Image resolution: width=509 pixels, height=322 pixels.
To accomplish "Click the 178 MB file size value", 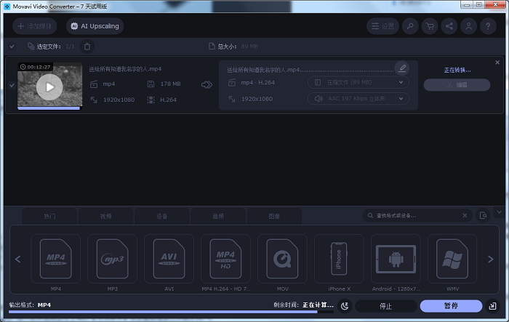I will click(170, 84).
